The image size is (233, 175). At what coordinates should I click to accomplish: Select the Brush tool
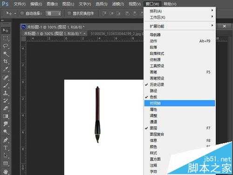coord(6,85)
